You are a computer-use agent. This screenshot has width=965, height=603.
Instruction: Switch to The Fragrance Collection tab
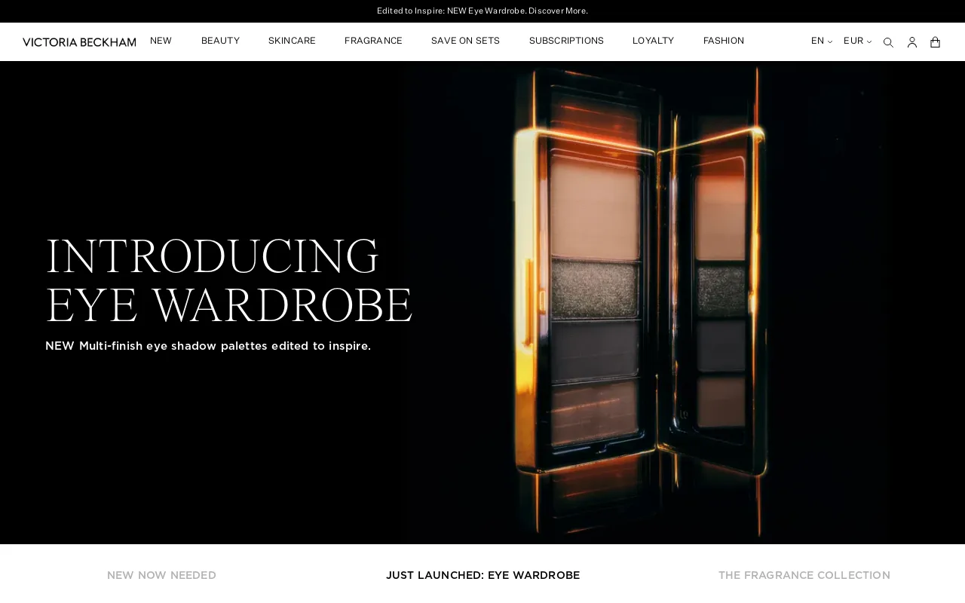[804, 575]
